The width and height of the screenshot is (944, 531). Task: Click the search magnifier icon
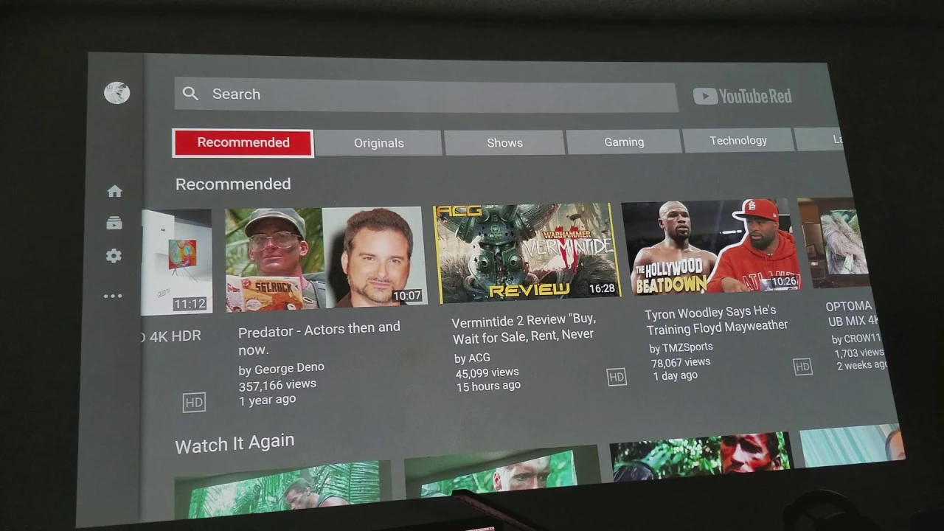(190, 94)
